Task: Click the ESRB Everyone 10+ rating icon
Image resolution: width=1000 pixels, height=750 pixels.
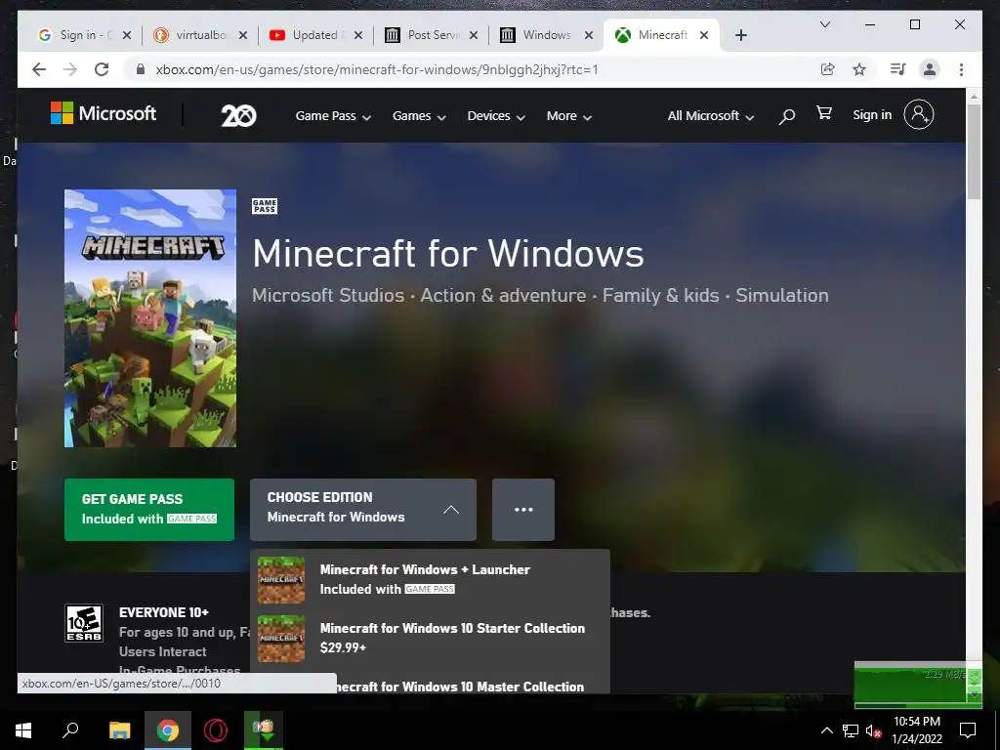Action: click(84, 623)
